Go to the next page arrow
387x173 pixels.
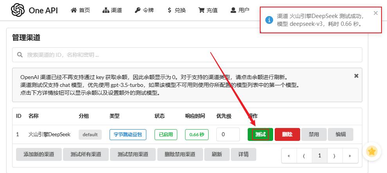click(335, 156)
